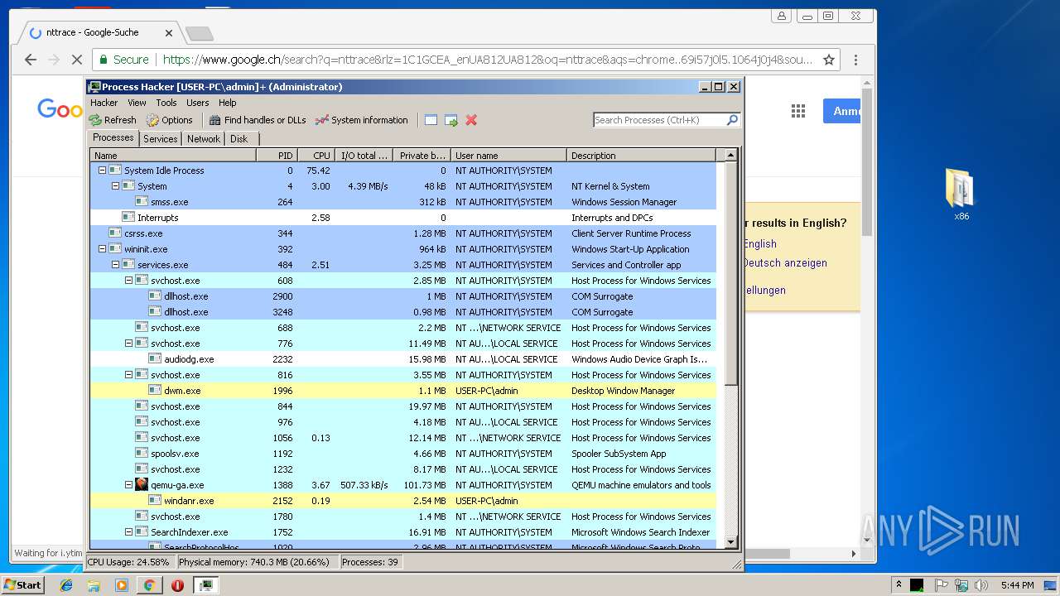Focus the Search Processes field
The height and width of the screenshot is (596, 1060).
[x=659, y=120]
